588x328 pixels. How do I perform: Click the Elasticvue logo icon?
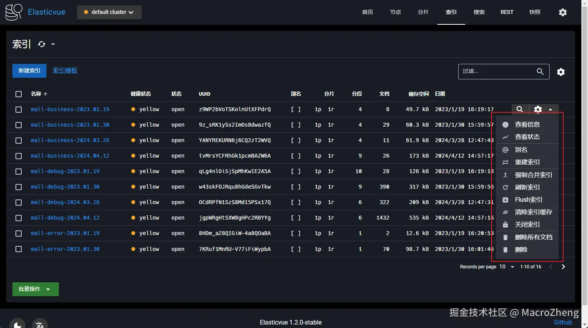coord(14,12)
